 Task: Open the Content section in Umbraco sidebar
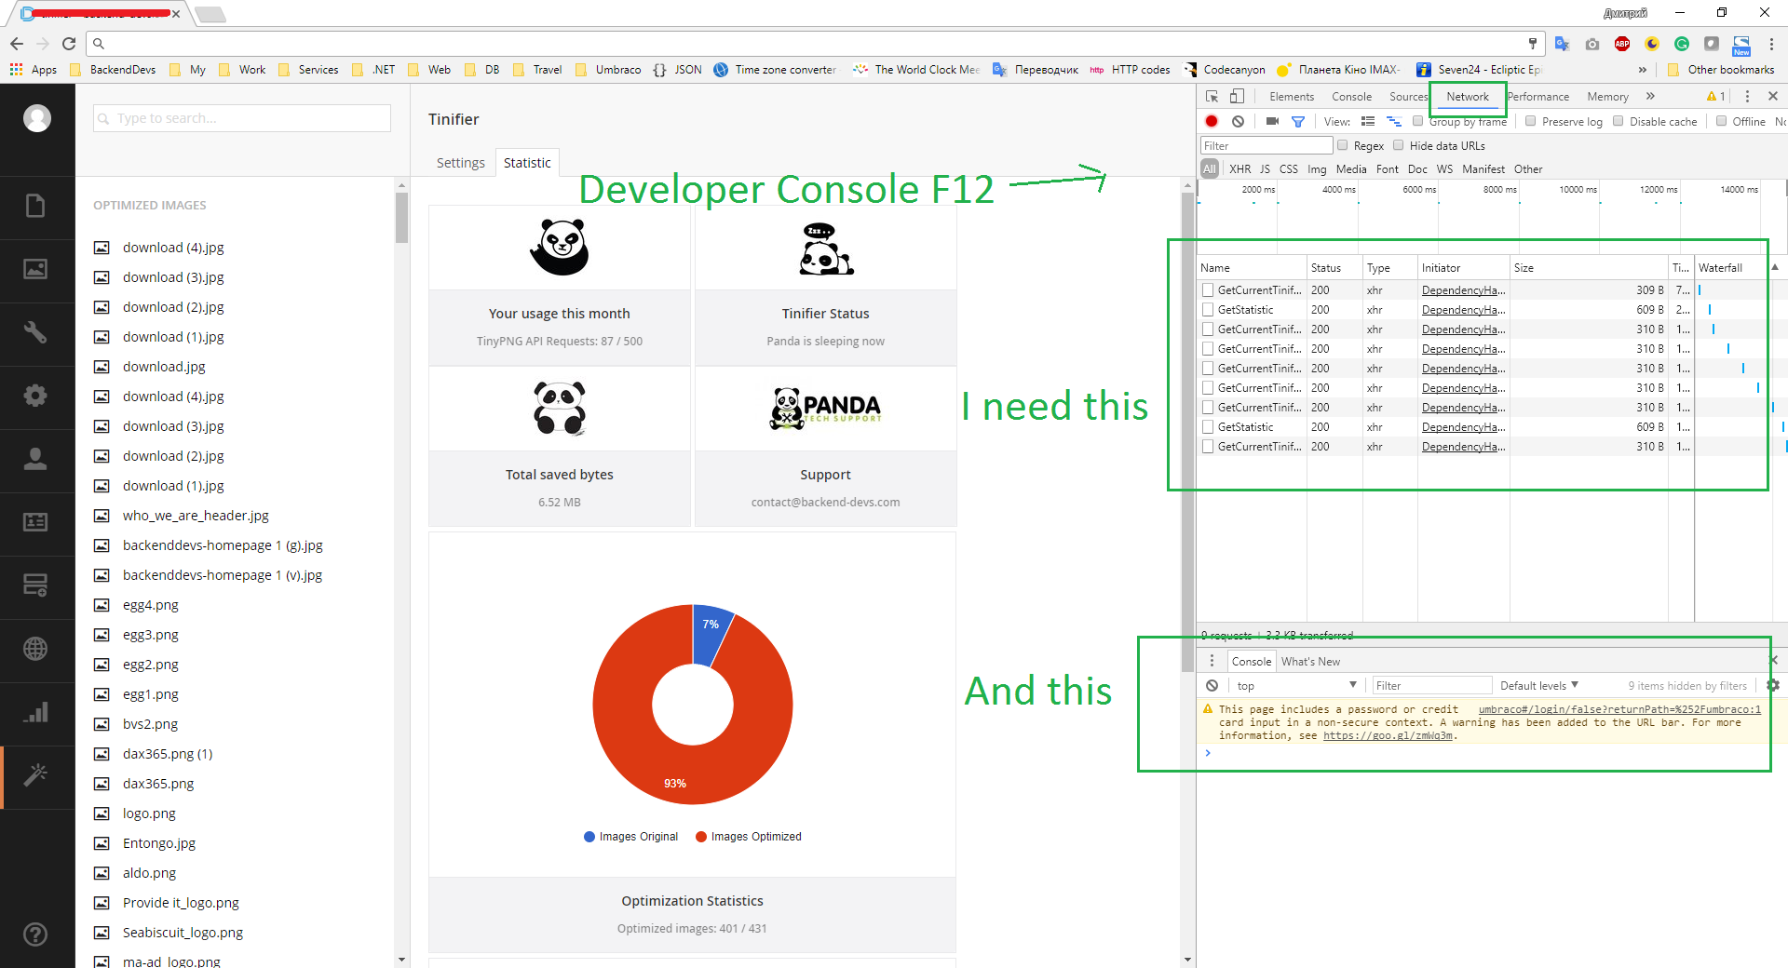35,206
